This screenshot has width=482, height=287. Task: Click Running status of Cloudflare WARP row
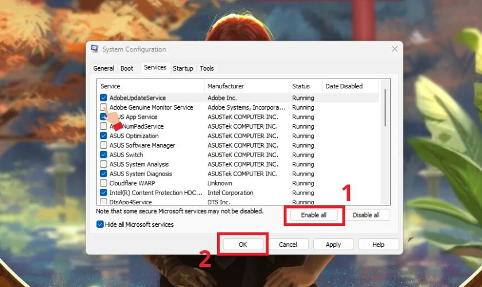tap(303, 183)
